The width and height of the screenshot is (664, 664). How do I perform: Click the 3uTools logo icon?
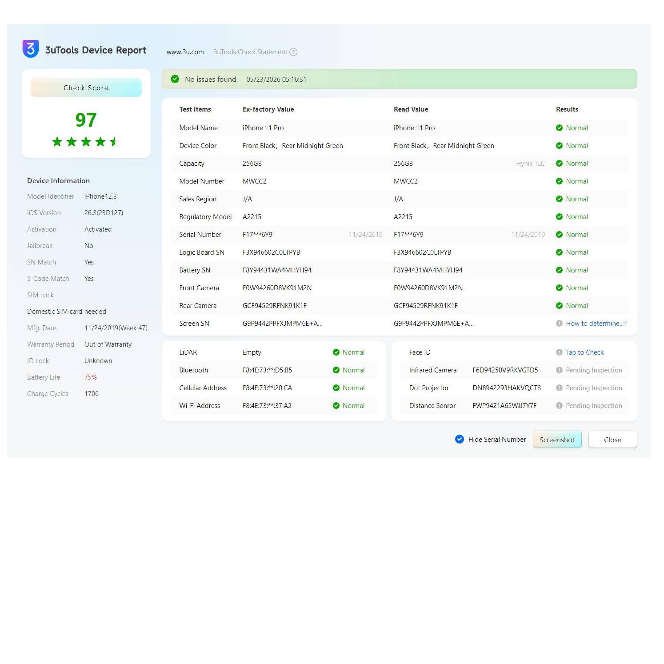click(x=31, y=49)
